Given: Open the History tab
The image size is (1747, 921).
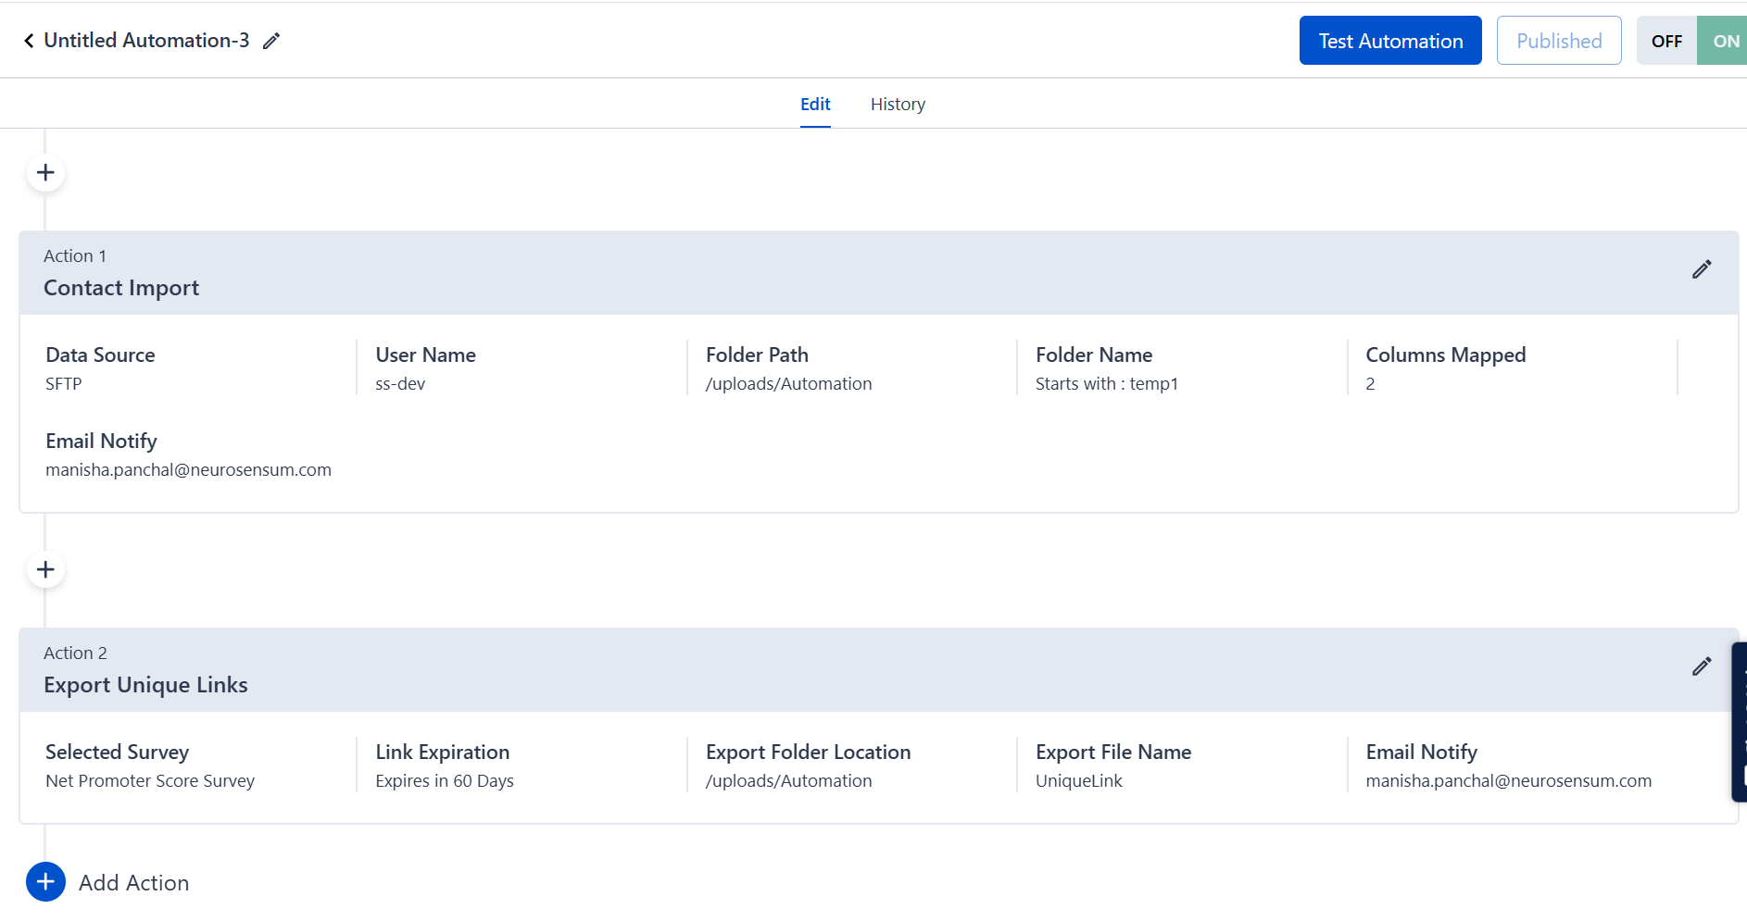Looking at the screenshot, I should pyautogui.click(x=898, y=105).
